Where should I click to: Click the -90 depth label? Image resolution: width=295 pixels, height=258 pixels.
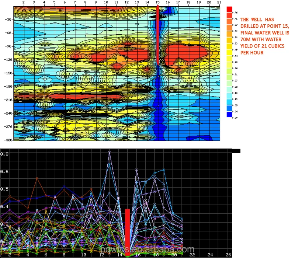[8, 46]
